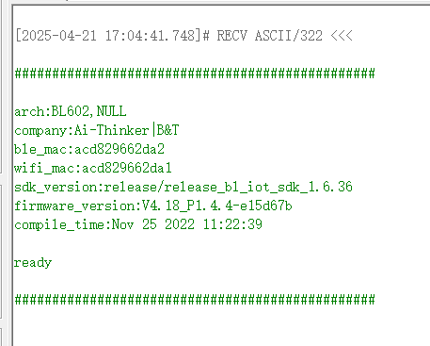
Task: Click the arch:BL602 text
Action: (x=52, y=111)
